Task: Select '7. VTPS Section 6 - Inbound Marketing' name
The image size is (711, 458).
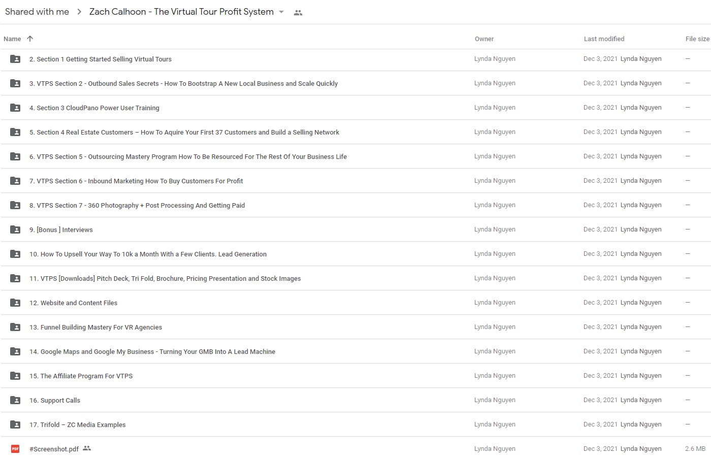Action: (136, 181)
